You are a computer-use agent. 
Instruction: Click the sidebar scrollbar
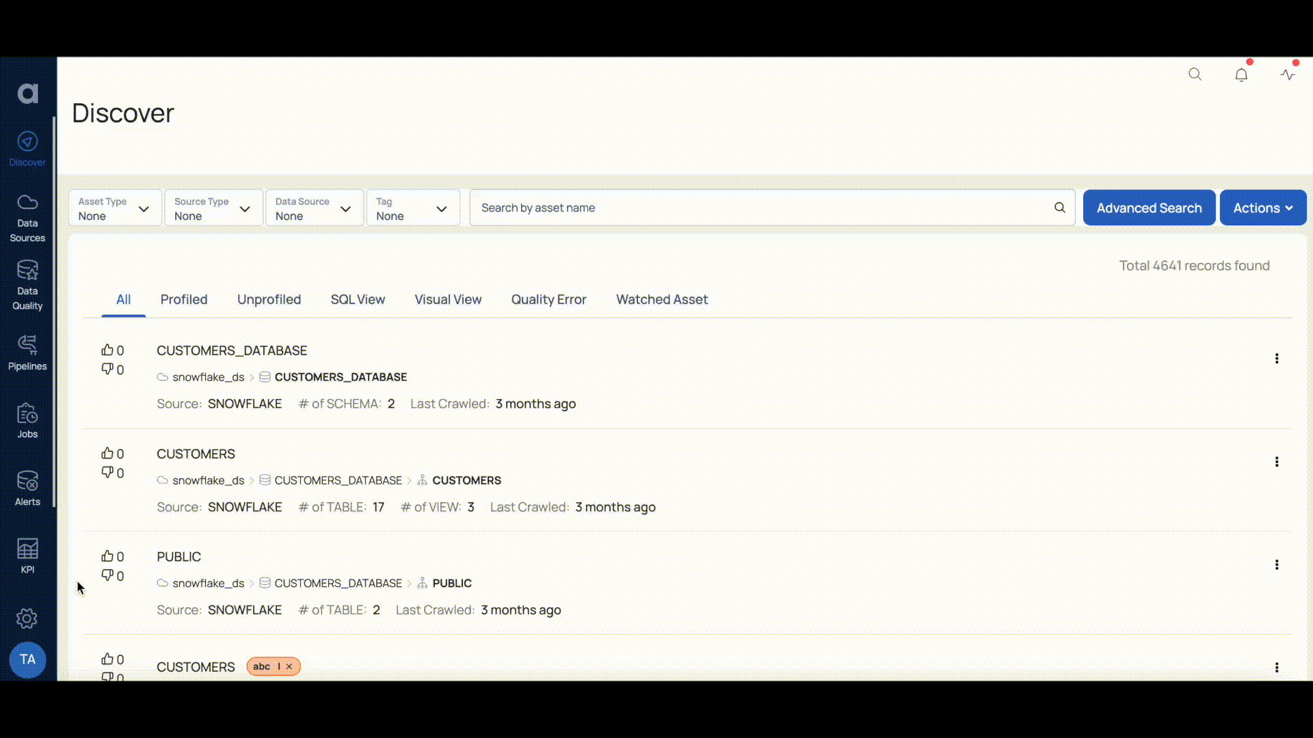point(54,312)
